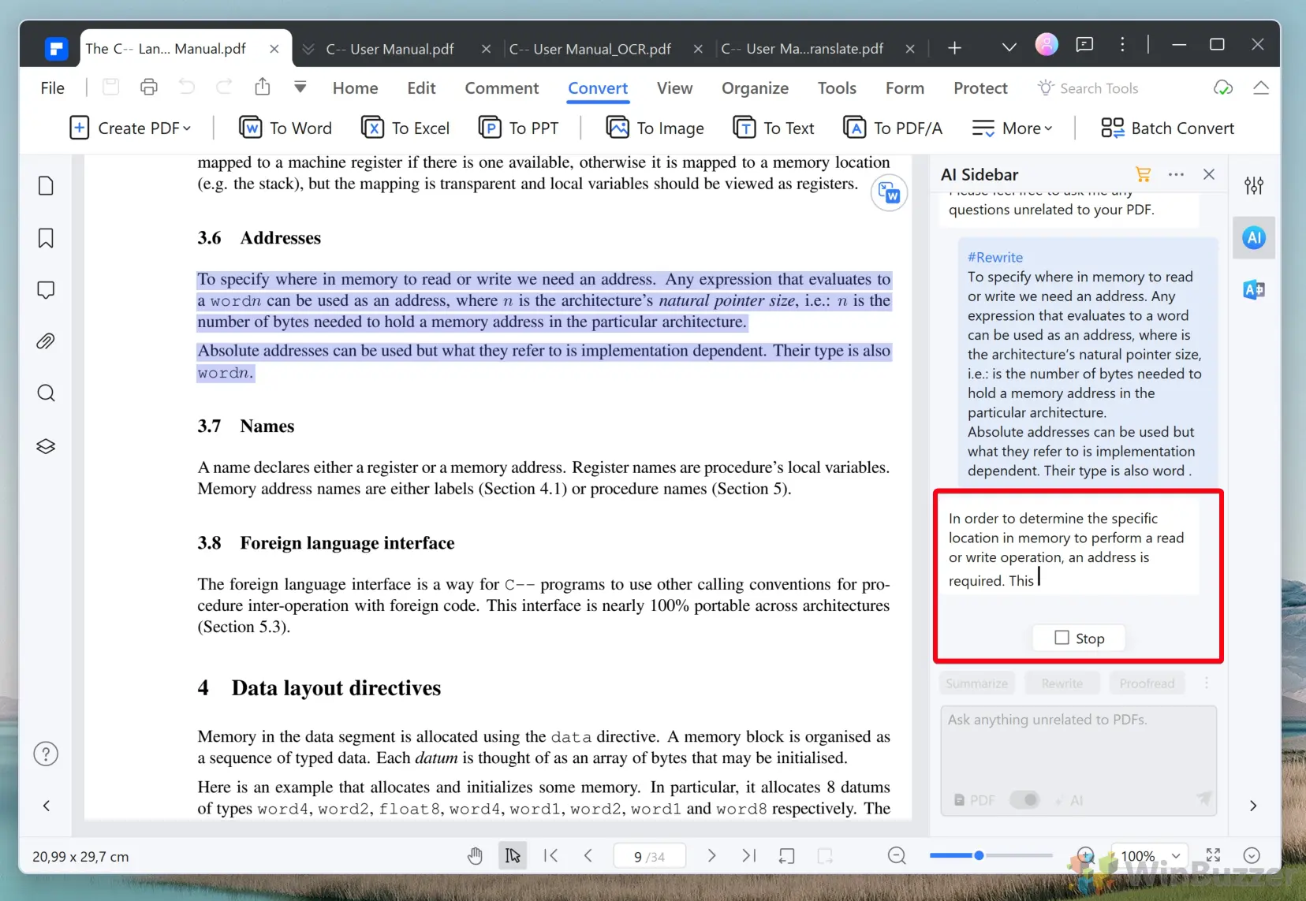This screenshot has width=1306, height=901.
Task: Open the Attachments paperclip panel
Action: pos(46,341)
